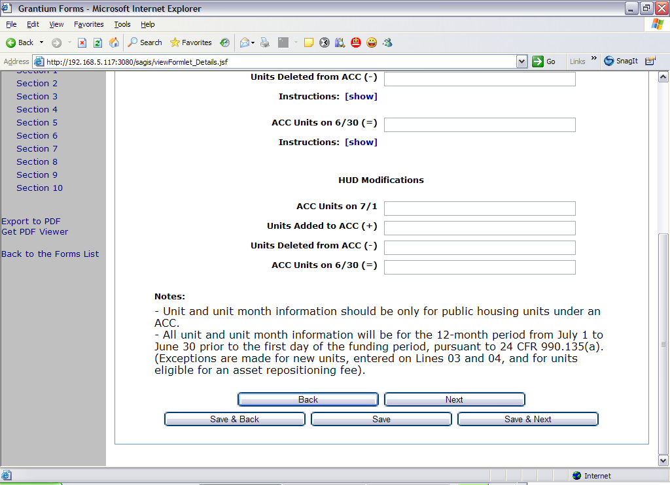The image size is (670, 485).
Task: Click the Save & Next button
Action: point(527,419)
